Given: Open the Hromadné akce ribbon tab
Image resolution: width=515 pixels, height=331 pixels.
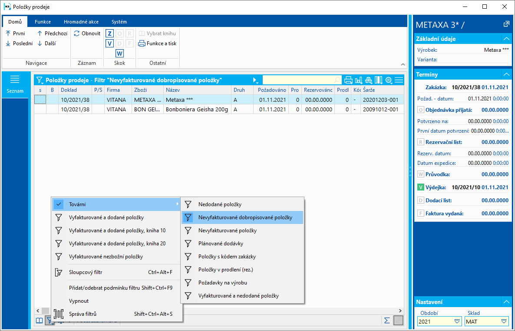Looking at the screenshot, I should point(81,22).
